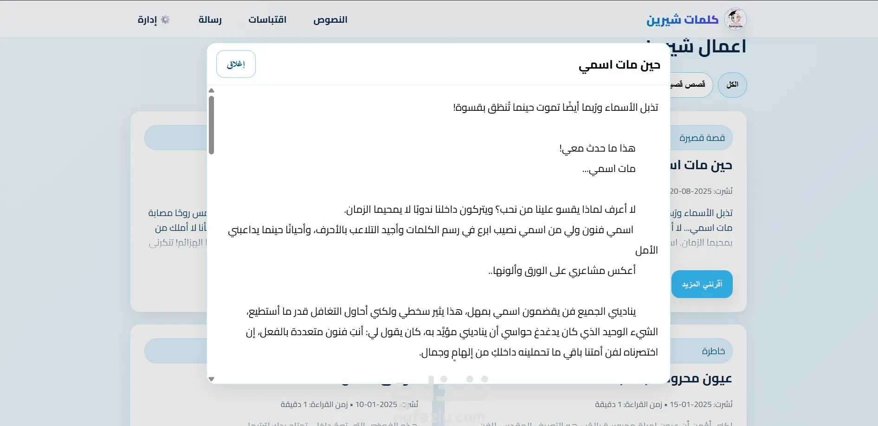878x426 pixels.
Task: Open the كلمات شيرين home link
Action: [x=682, y=19]
